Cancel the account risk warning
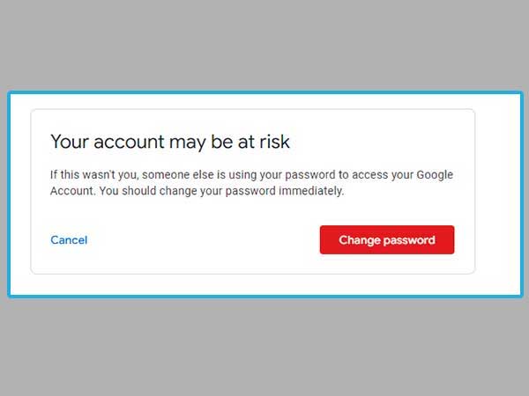This screenshot has width=529, height=396. (69, 240)
